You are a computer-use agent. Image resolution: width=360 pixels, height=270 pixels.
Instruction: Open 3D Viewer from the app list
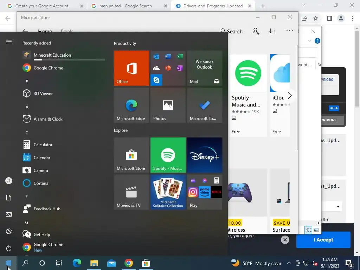tap(64, 94)
